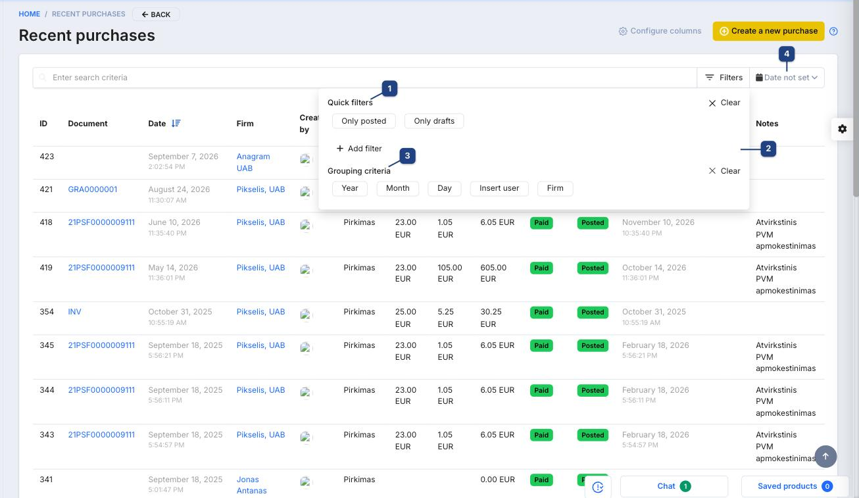Click the search magnifier icon
Image resolution: width=859 pixels, height=498 pixels.
[43, 78]
